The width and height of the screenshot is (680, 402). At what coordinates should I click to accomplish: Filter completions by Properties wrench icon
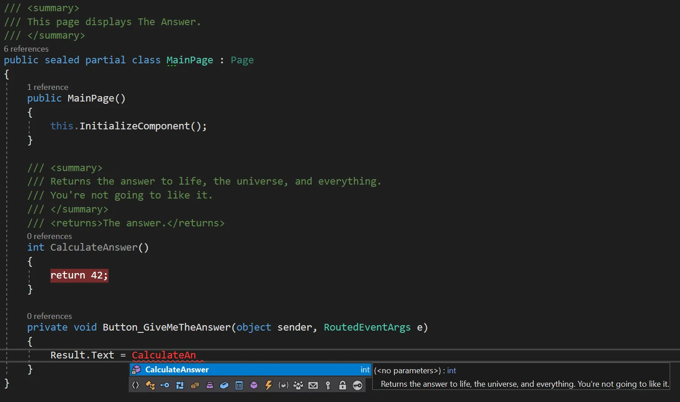165,385
